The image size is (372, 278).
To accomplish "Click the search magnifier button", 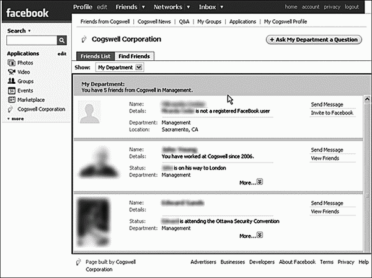I will pos(61,40).
